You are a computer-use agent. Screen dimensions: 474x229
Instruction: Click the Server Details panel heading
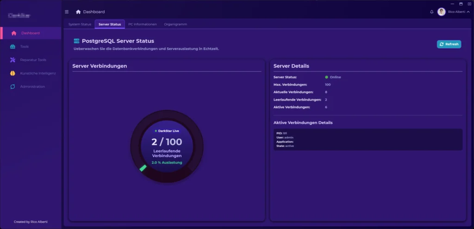292,66
